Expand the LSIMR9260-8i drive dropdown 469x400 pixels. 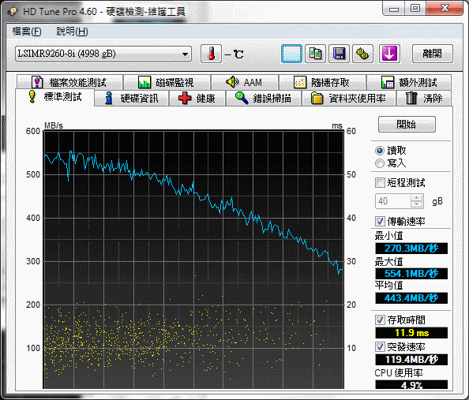coord(103,54)
